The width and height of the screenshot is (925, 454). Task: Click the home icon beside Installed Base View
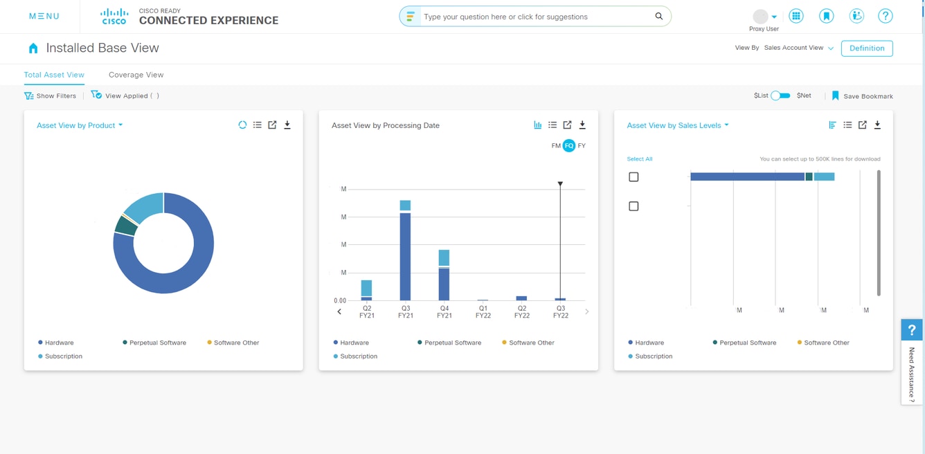click(x=33, y=48)
